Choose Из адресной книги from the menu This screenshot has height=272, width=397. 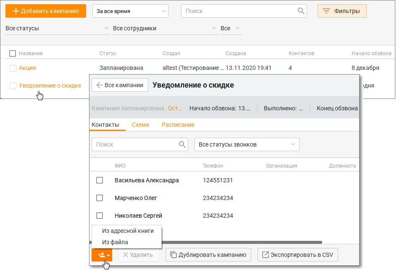click(128, 231)
